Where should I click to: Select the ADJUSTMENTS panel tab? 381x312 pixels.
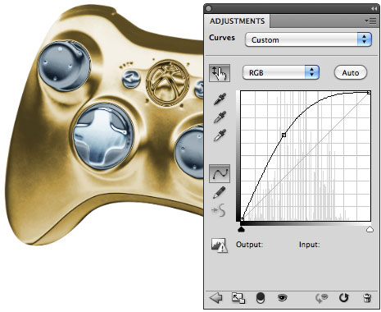coord(237,21)
